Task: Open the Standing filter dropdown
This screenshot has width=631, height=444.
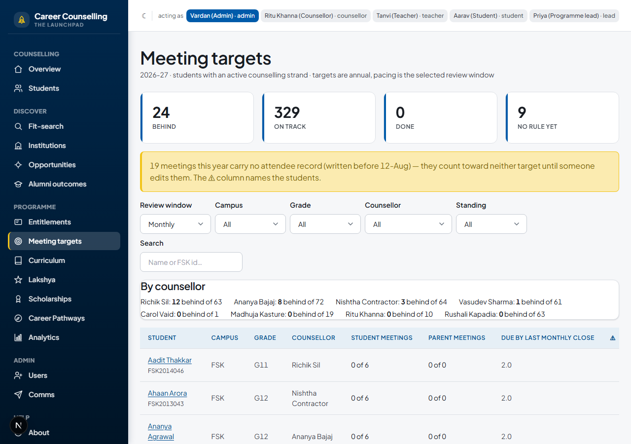Action: point(491,224)
